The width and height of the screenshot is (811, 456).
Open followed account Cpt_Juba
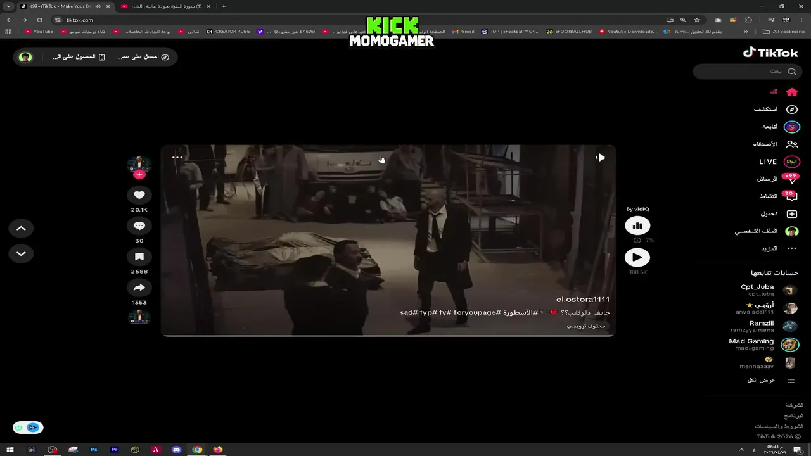click(769, 290)
